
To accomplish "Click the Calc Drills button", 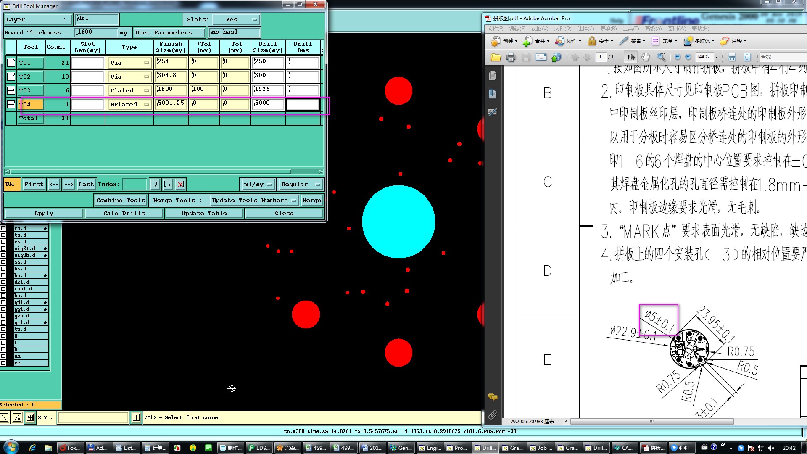I will coord(124,213).
